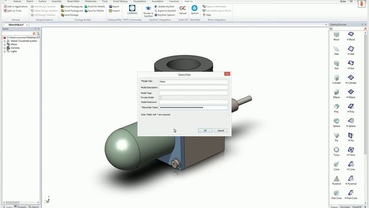Screen dimensions: 369x208
Task: Select the Block shape in catalog
Action: tap(337, 36)
